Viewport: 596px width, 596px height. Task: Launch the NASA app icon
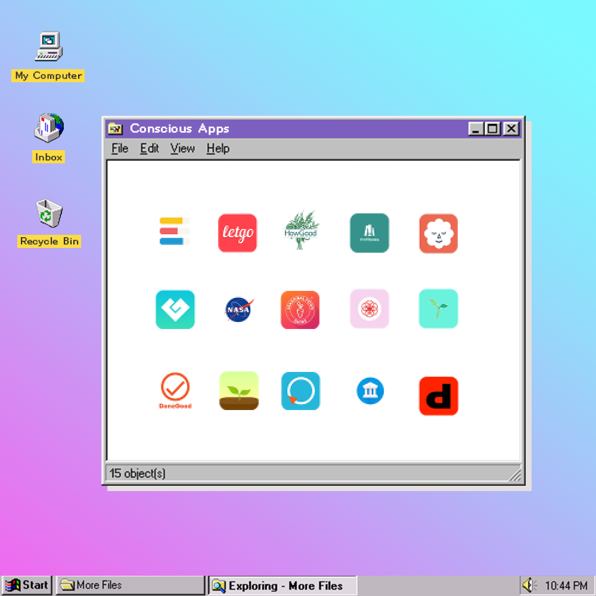[x=239, y=309]
